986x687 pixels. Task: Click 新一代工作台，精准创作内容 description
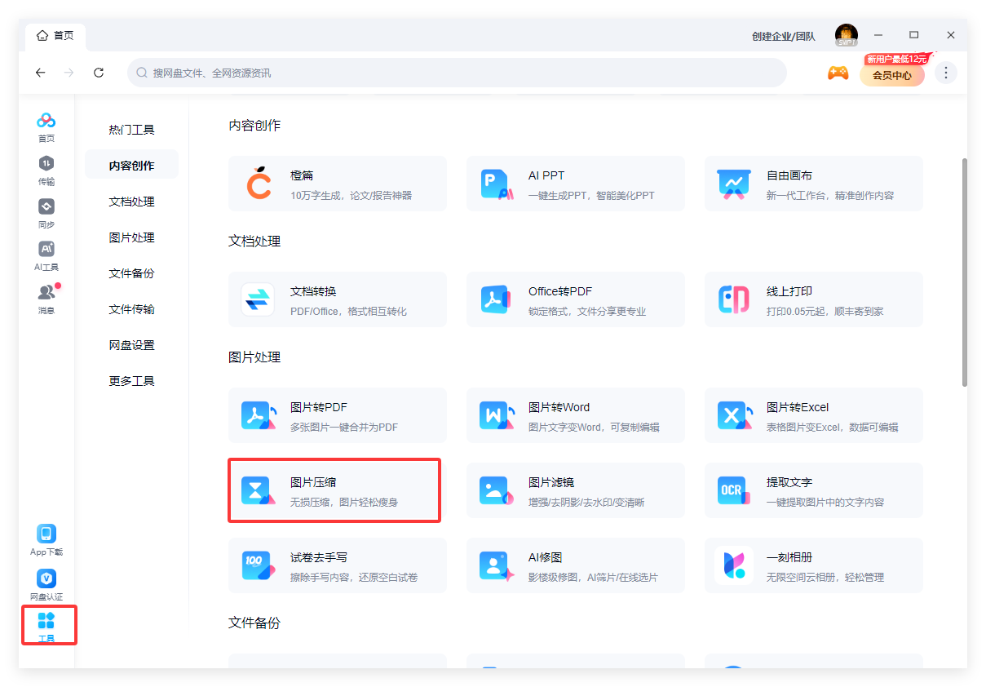click(830, 196)
